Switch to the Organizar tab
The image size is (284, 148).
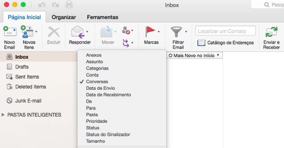click(64, 17)
